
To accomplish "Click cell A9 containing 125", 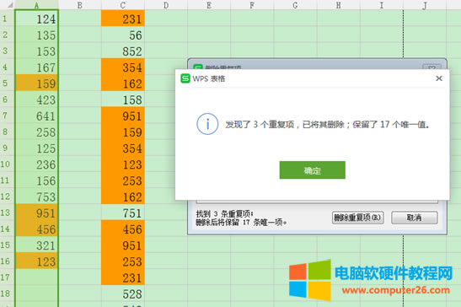I will tap(37, 148).
